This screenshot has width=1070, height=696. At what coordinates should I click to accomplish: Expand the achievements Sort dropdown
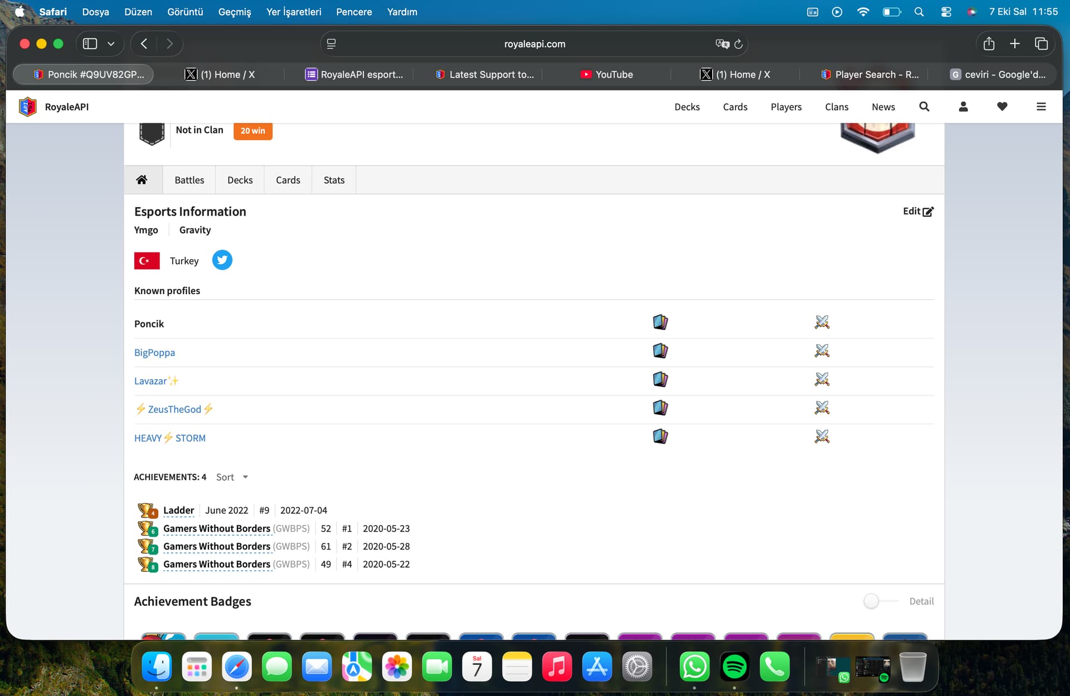click(232, 477)
